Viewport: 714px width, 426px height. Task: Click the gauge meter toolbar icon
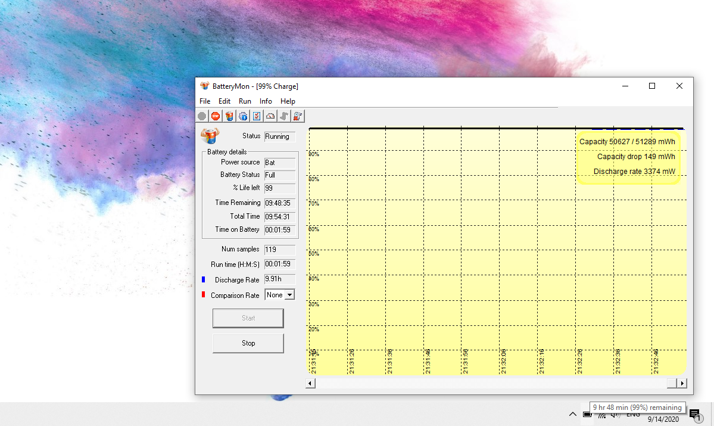(270, 116)
